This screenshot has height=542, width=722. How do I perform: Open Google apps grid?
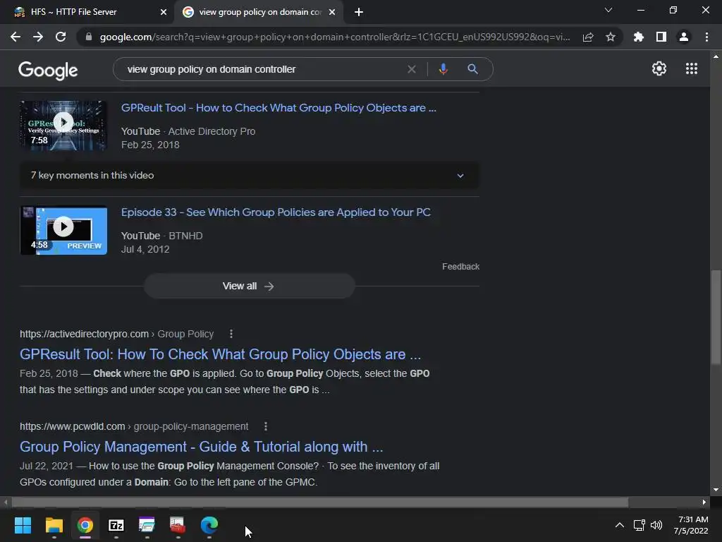[x=692, y=68]
